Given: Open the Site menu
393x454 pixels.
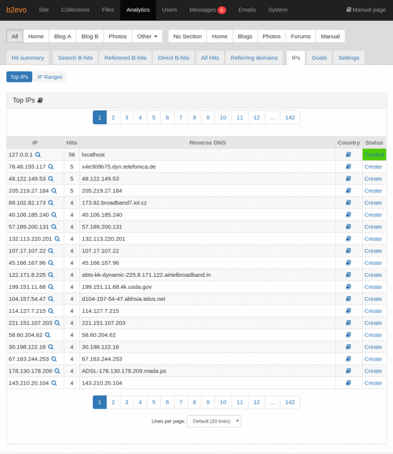Looking at the screenshot, I should [44, 10].
